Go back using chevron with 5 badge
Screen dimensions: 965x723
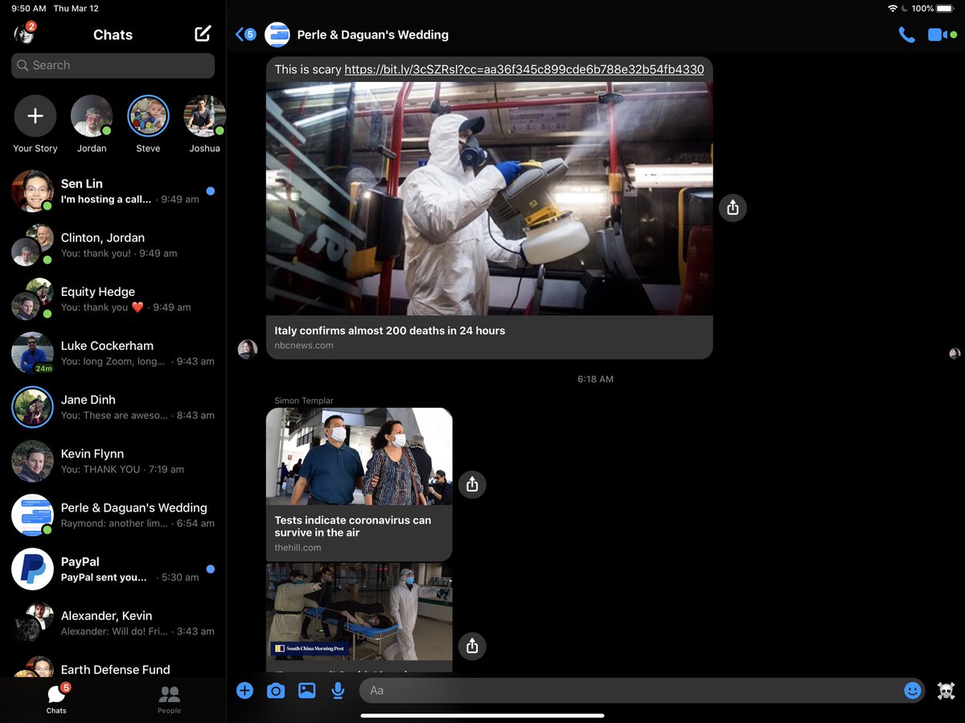pyautogui.click(x=245, y=34)
